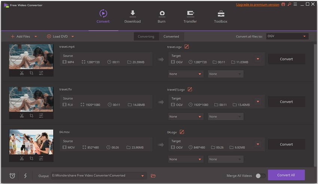Open first None dropdown under travel(1).ogv
Screen dimensions: 318x184
click(x=185, y=117)
